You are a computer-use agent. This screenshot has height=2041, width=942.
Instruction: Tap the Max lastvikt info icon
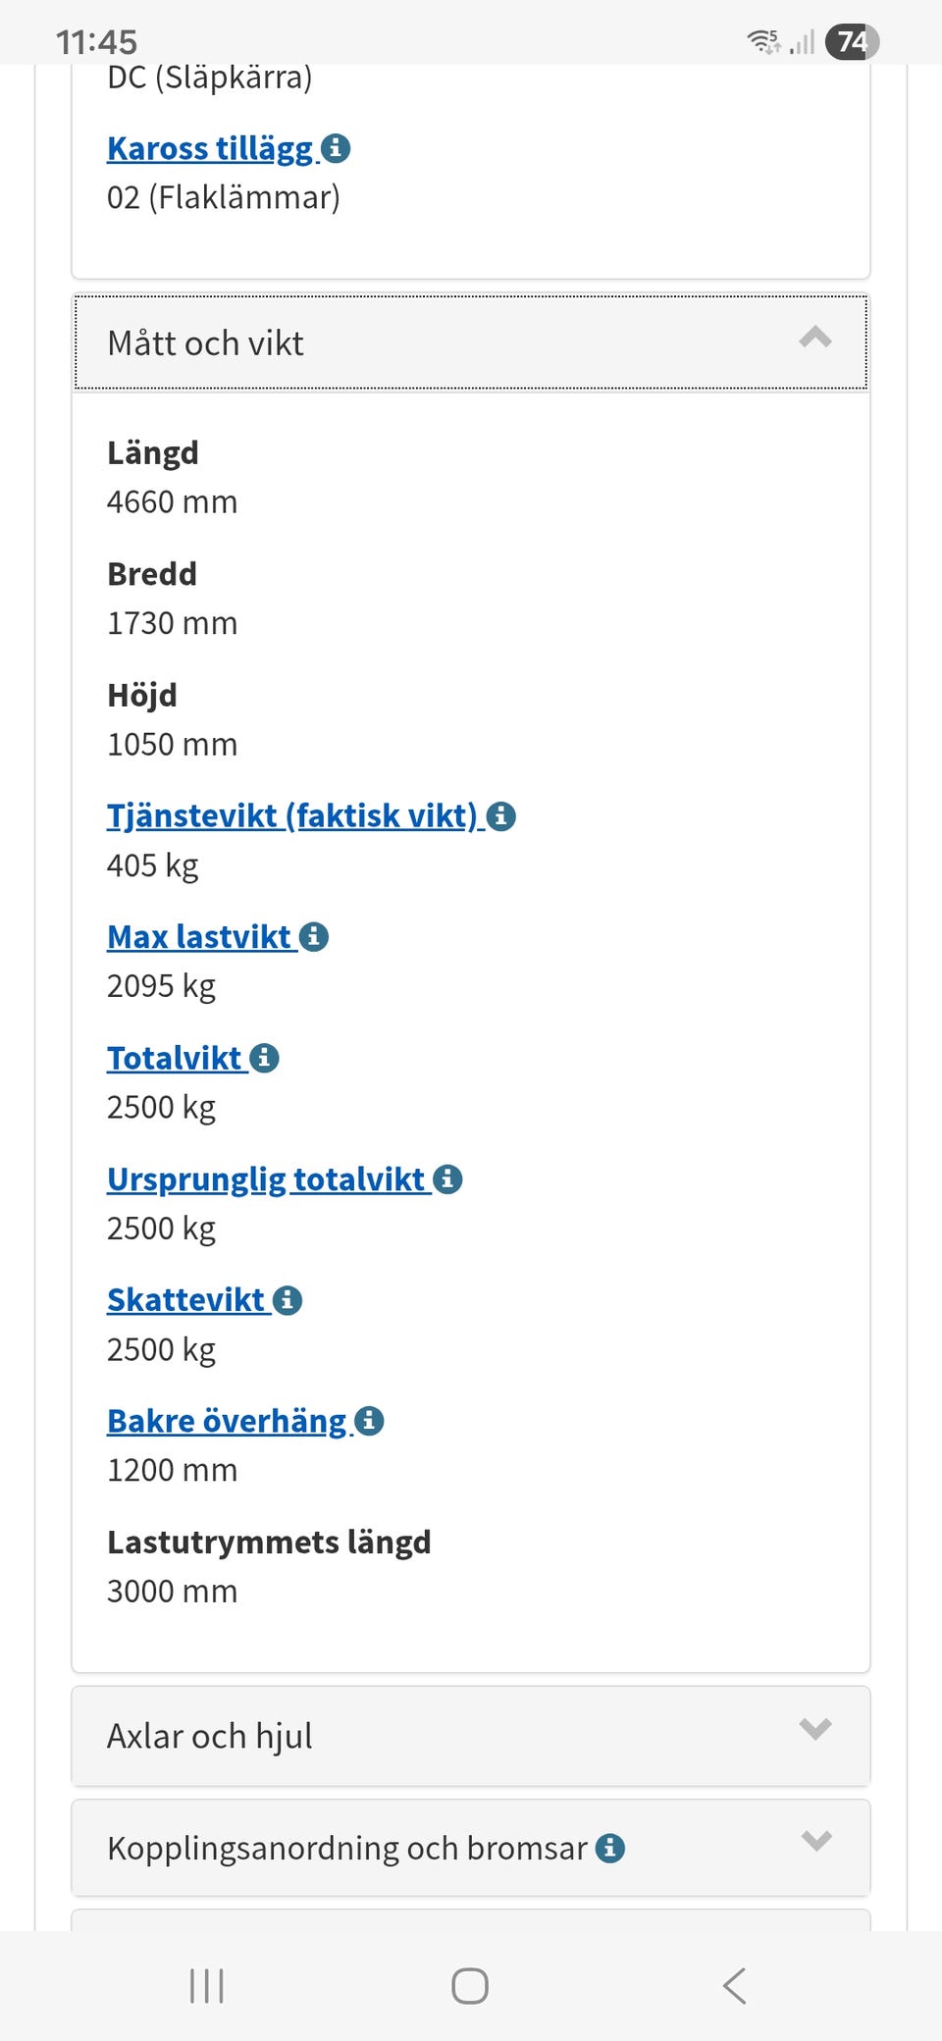click(314, 937)
